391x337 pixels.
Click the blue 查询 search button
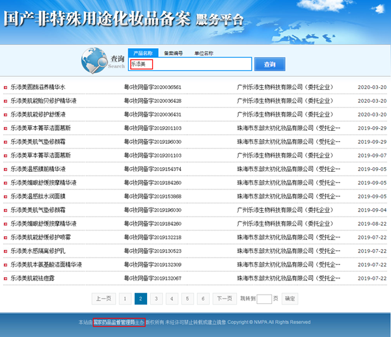coord(270,64)
